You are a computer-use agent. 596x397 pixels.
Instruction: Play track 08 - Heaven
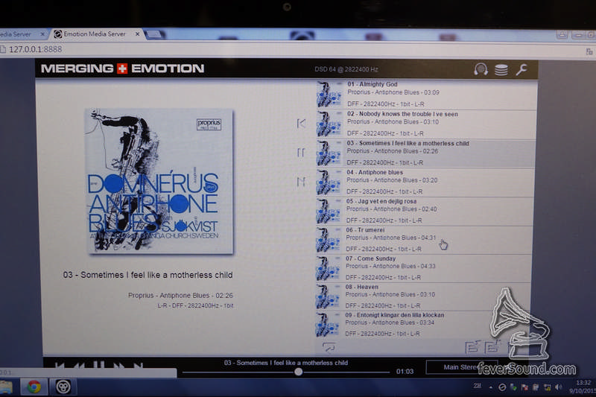tap(423, 296)
